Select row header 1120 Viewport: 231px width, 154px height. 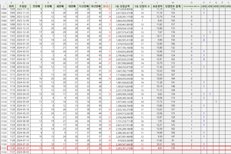tap(4, 106)
